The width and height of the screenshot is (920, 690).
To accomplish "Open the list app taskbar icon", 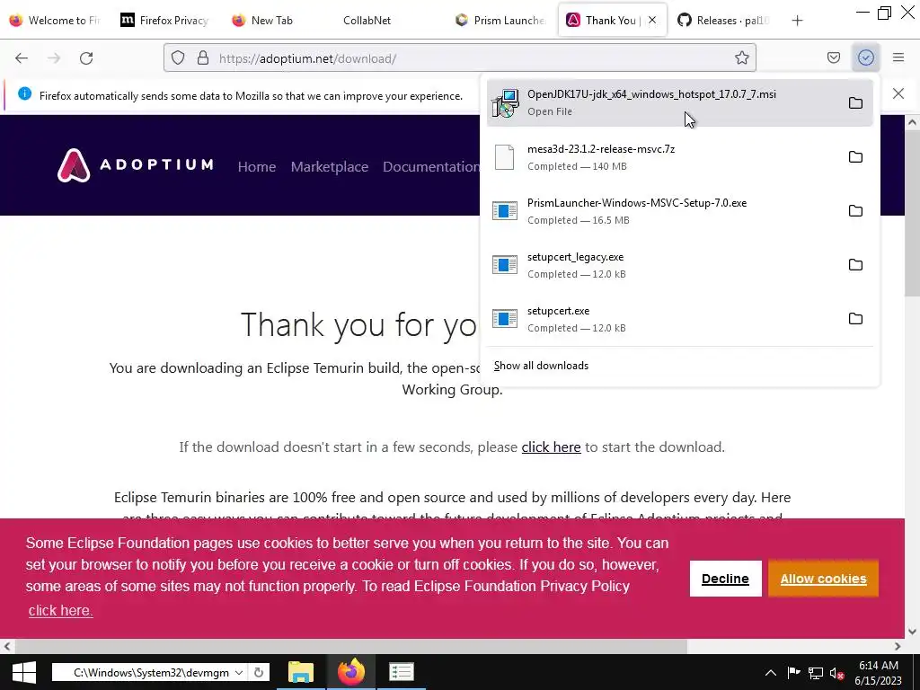I will (402, 672).
